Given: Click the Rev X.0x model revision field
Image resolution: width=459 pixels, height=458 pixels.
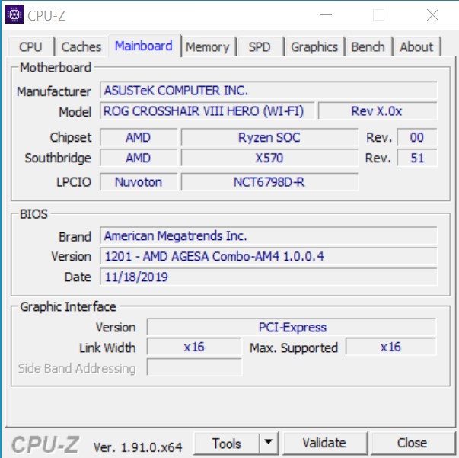Looking at the screenshot, I should pos(378,110).
